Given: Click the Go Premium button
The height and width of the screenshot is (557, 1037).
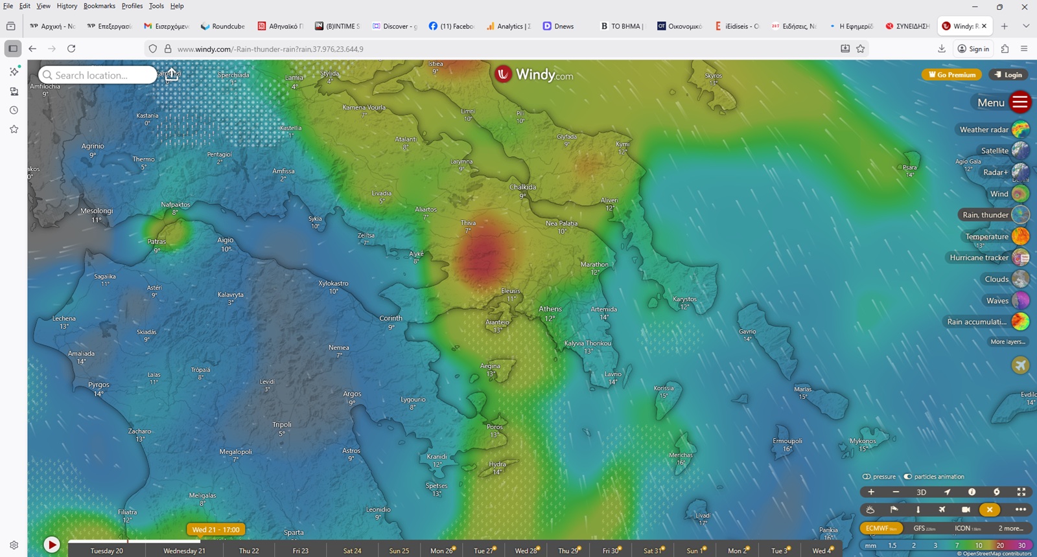Looking at the screenshot, I should (951, 74).
